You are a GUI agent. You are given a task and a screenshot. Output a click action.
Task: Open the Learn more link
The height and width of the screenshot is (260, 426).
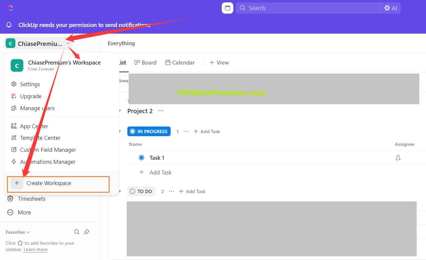[x=35, y=249]
